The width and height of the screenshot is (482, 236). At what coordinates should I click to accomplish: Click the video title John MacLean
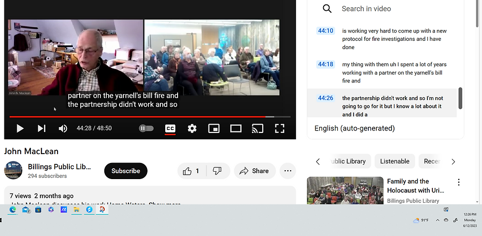click(x=31, y=151)
